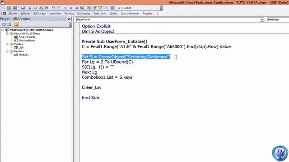The height and width of the screenshot is (162, 289).
Task: Click highlighted Set S = CreateObject line
Action: click(126, 57)
